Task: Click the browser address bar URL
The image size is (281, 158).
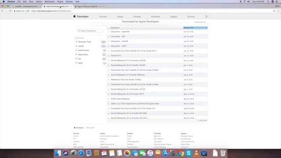Action: [x=51, y=11]
